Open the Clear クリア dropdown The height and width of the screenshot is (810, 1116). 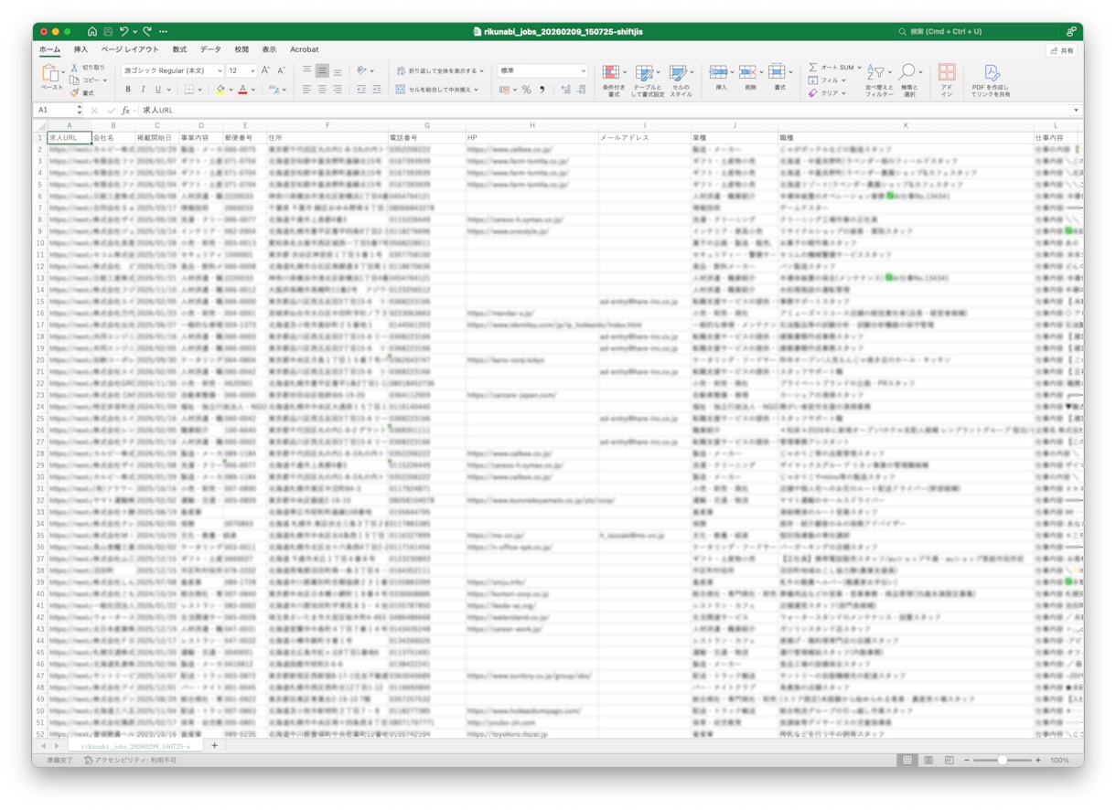[826, 93]
